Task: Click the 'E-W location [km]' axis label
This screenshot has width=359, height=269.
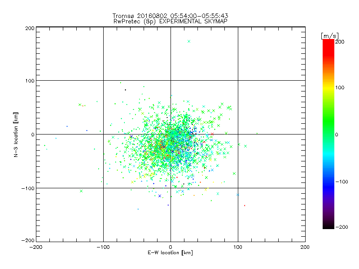Action: tap(170, 253)
